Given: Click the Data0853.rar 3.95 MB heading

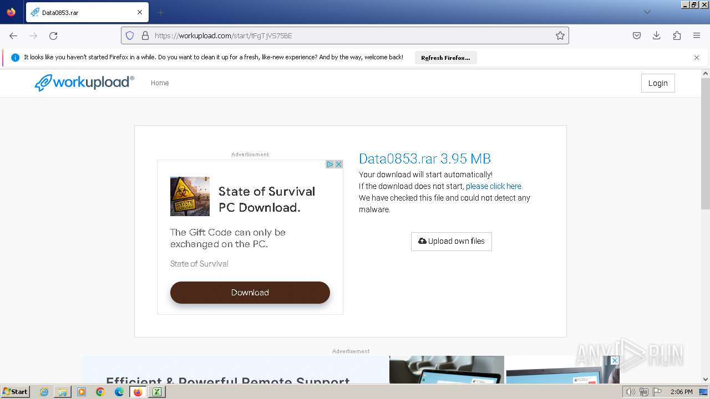Looking at the screenshot, I should coord(425,158).
